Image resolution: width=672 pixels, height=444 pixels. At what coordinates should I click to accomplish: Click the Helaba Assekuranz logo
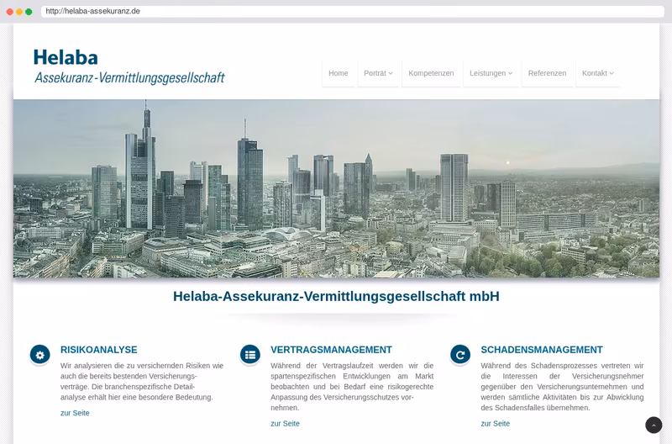point(129,66)
